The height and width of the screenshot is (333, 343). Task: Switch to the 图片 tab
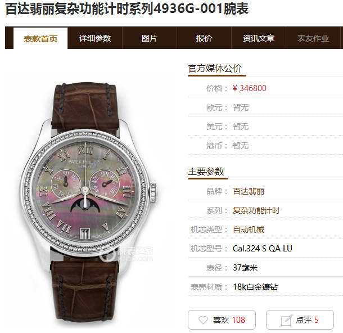click(x=150, y=38)
